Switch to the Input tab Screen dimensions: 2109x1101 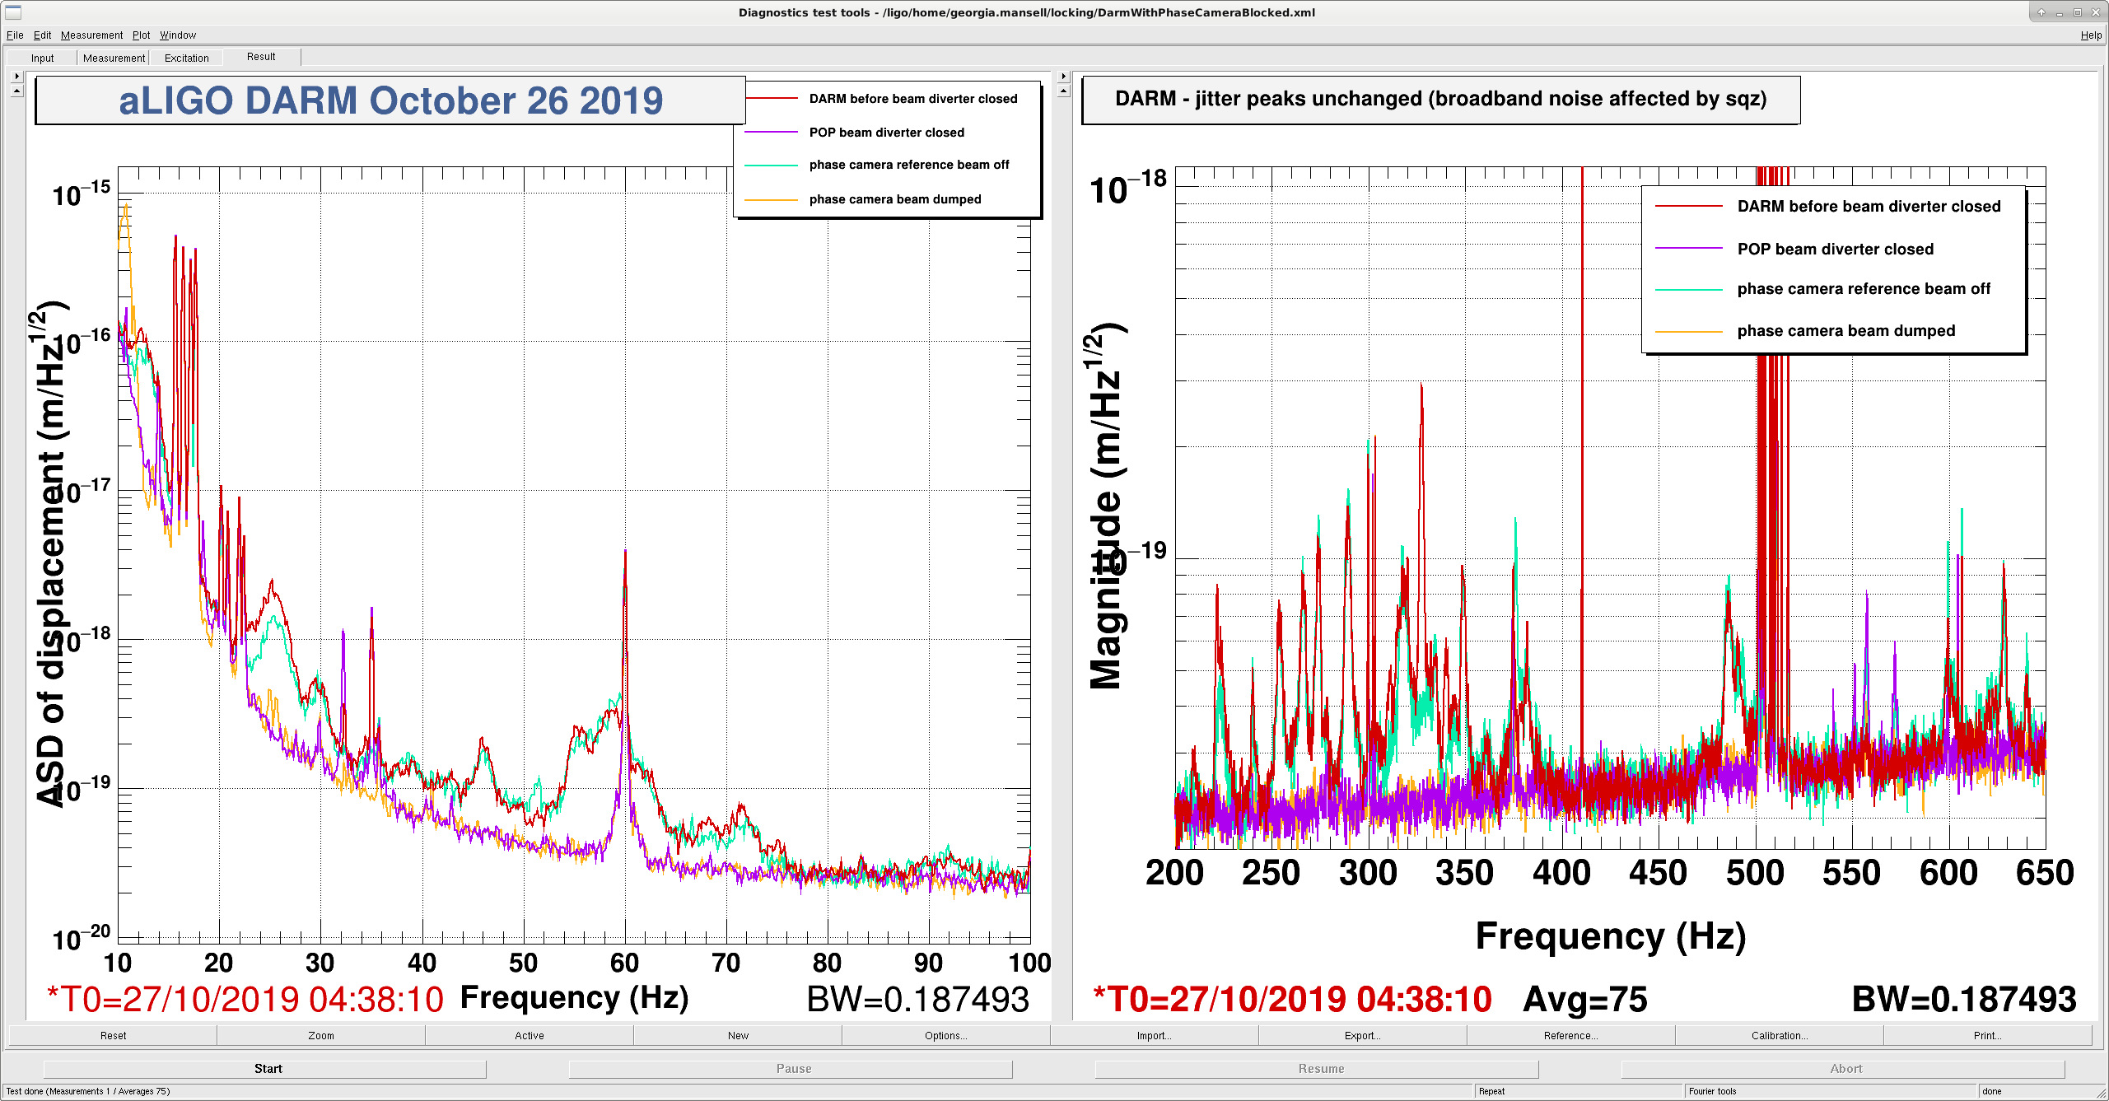pos(43,58)
